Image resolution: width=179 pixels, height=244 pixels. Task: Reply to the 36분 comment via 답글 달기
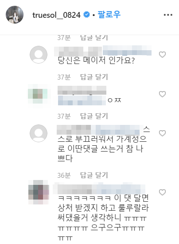point(94,175)
